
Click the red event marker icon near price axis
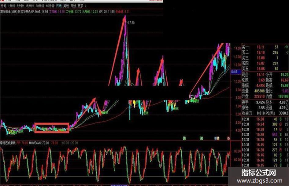(228, 138)
